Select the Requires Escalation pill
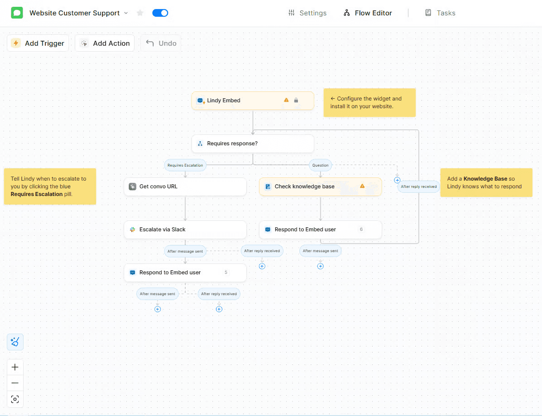 coord(185,165)
